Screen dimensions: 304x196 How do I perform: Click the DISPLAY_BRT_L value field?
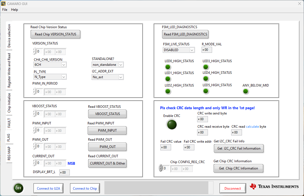pyautogui.click(x=64, y=172)
